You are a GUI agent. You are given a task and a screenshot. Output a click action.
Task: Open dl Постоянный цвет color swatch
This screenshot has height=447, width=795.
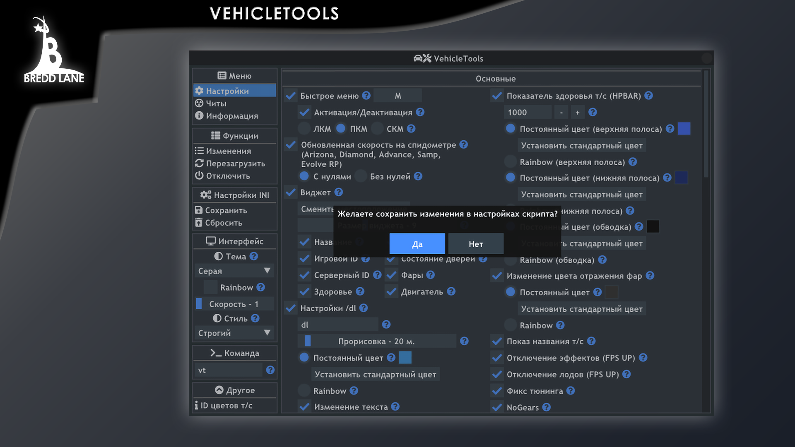pyautogui.click(x=405, y=358)
